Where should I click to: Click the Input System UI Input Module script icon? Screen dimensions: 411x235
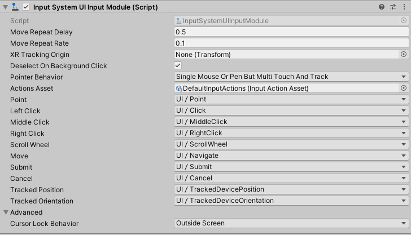(15, 7)
